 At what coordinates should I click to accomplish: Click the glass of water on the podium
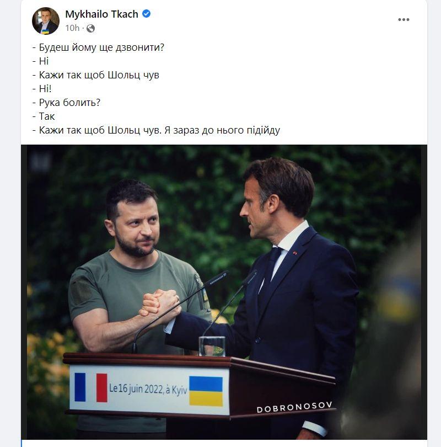pyautogui.click(x=212, y=345)
